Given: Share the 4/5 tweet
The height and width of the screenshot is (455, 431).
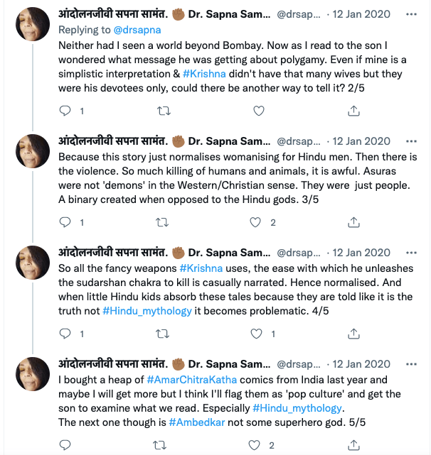Looking at the screenshot, I should coord(353,334).
